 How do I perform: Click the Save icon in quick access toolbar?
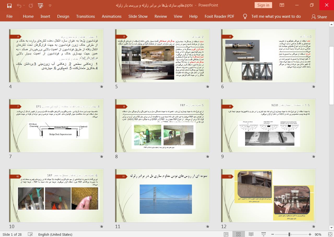(9, 5)
